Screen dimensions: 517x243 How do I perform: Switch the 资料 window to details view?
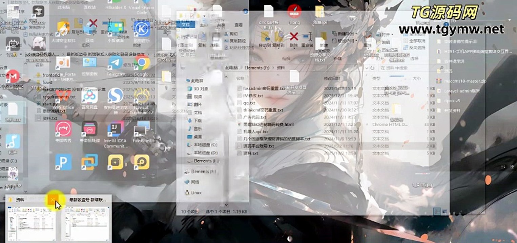437,211
